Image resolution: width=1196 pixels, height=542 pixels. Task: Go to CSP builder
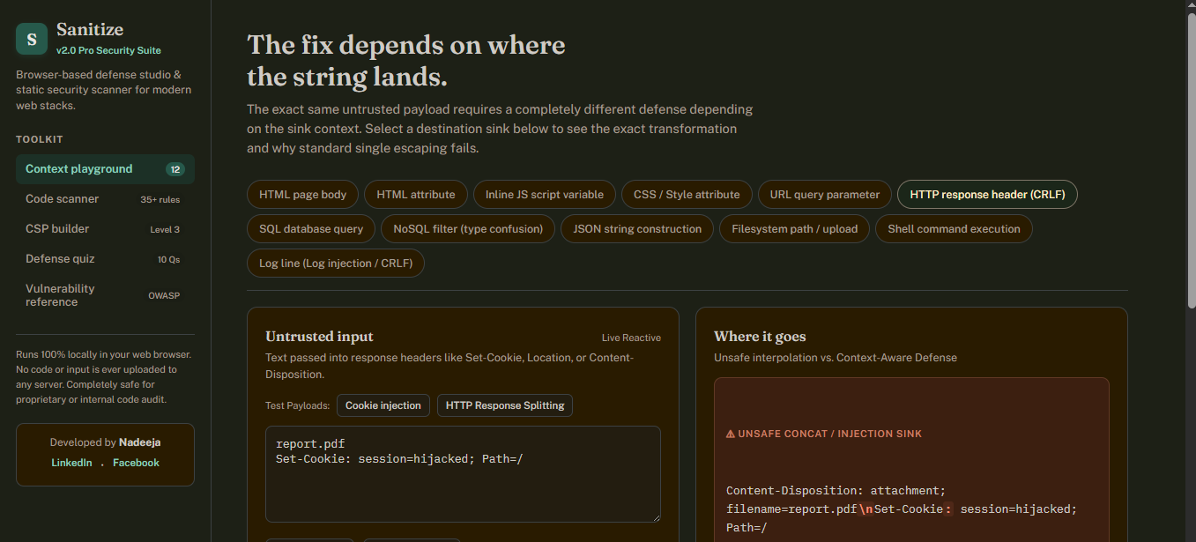click(105, 229)
